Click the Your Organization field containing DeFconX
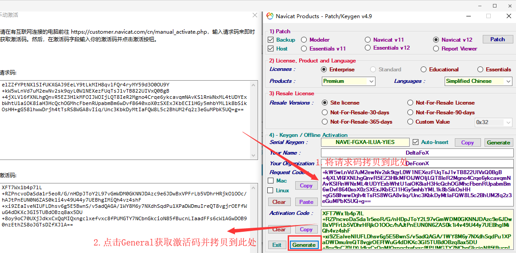 pos(417,163)
